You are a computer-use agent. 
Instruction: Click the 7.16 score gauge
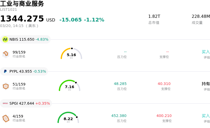70,86
